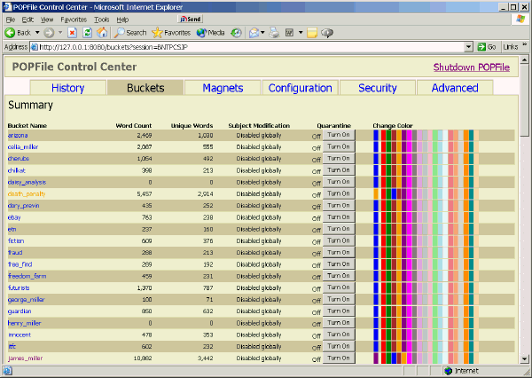Click the vertical scrollbar down arrow
This screenshot has width=532, height=378.
click(524, 358)
